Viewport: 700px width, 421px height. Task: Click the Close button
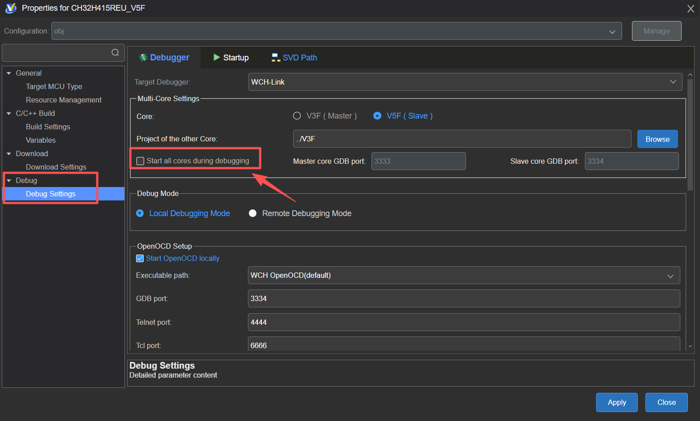pos(666,402)
